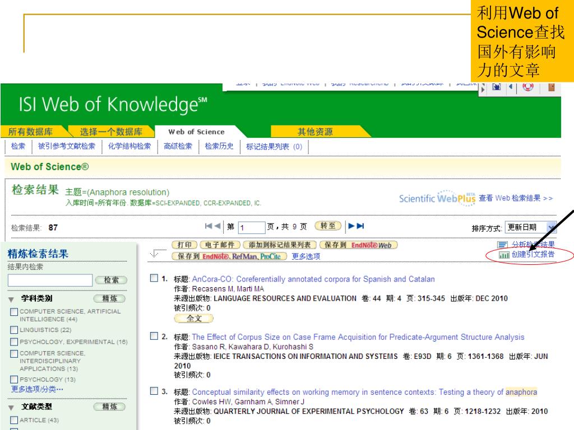Select the checkbox for result 1 AnCora-CO
Viewport: 574px width, 430px height.
click(154, 278)
